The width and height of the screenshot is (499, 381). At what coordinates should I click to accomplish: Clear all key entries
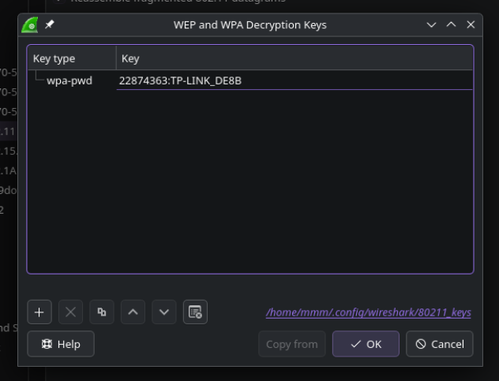195,312
